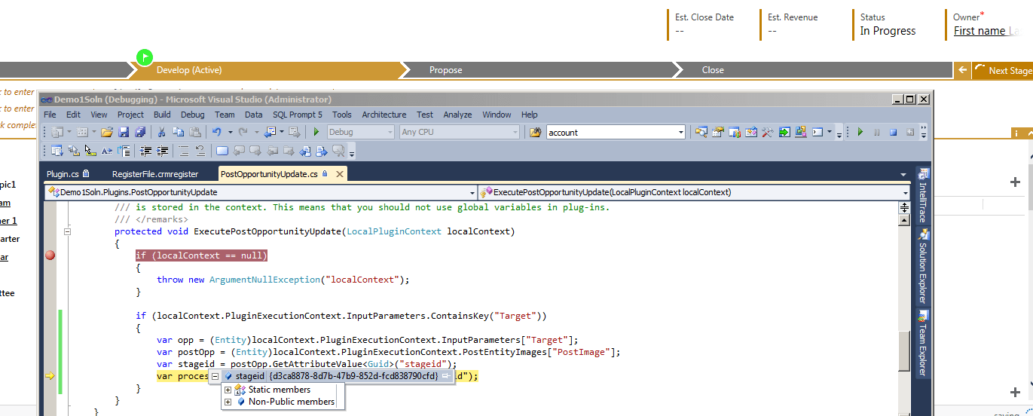Click the decrease line indent icon
The height and width of the screenshot is (416, 1033).
[x=145, y=151]
